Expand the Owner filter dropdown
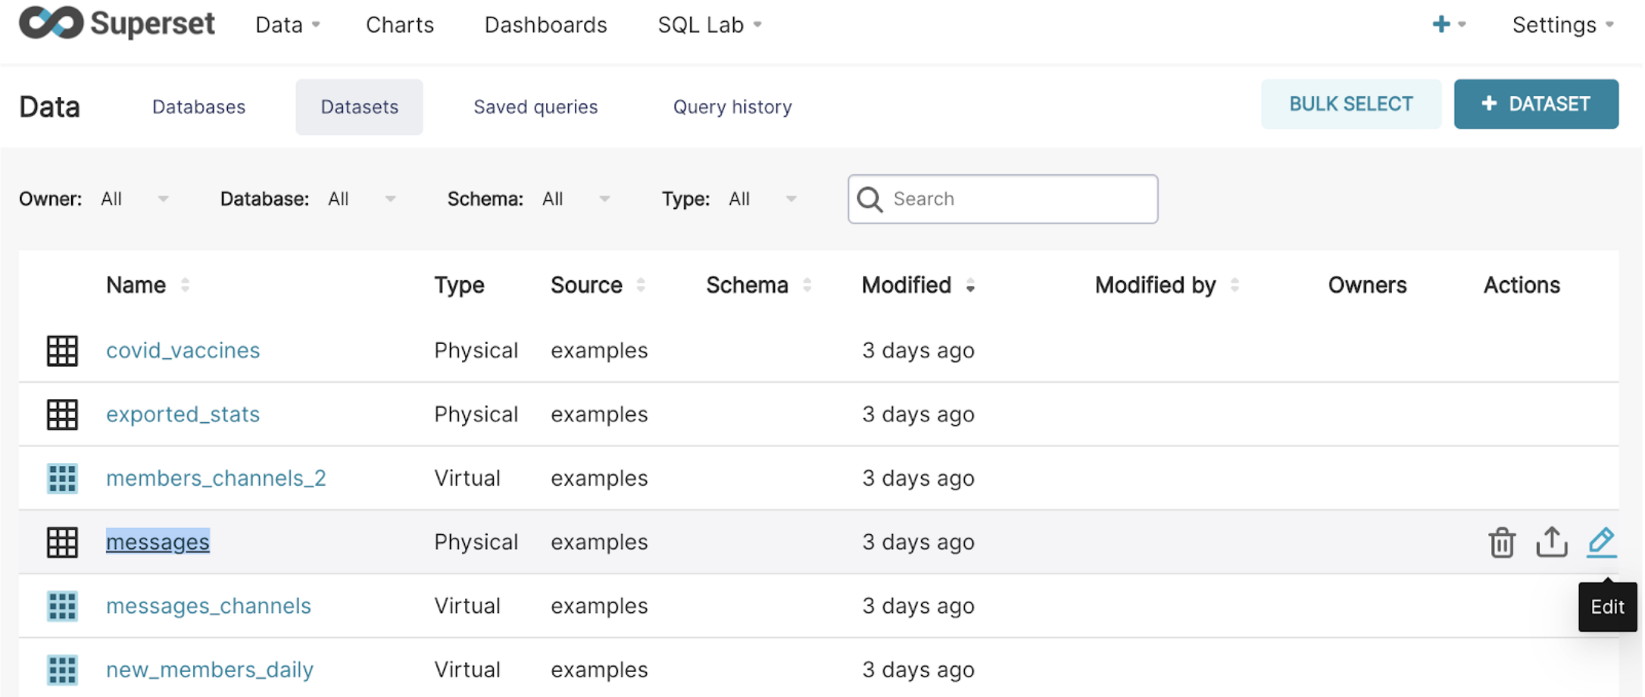This screenshot has width=1645, height=697. 163,199
